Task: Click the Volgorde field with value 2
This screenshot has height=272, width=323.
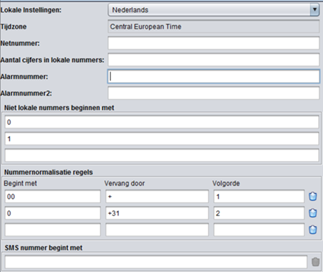Action: click(x=259, y=213)
